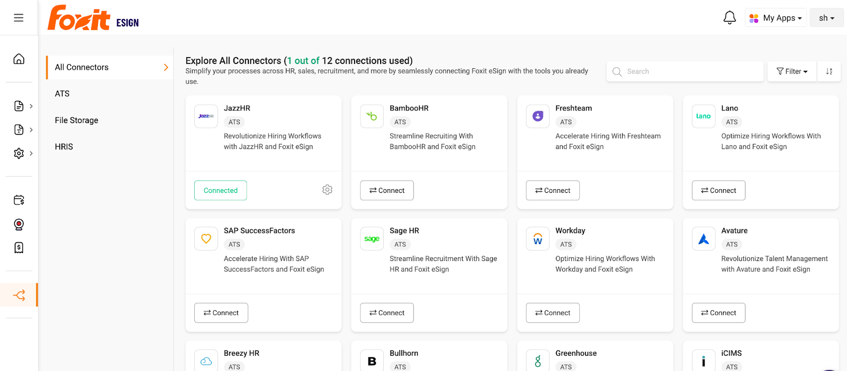Click the Breezy HR cloud logo

coord(206,360)
